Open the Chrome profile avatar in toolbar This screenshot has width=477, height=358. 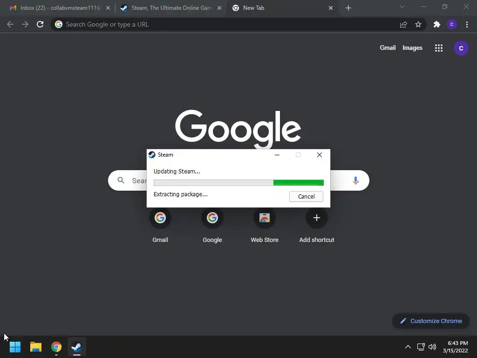(452, 24)
